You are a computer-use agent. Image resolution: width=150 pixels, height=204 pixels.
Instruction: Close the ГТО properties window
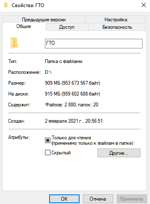click(144, 5)
